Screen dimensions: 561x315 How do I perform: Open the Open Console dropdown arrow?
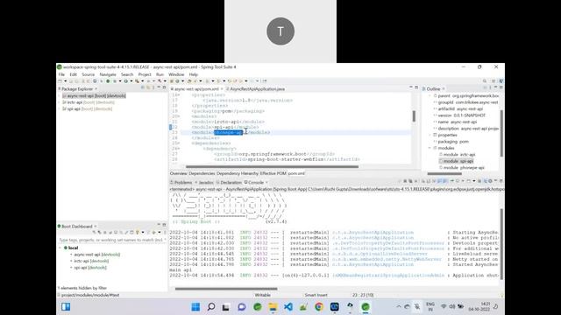(474, 181)
